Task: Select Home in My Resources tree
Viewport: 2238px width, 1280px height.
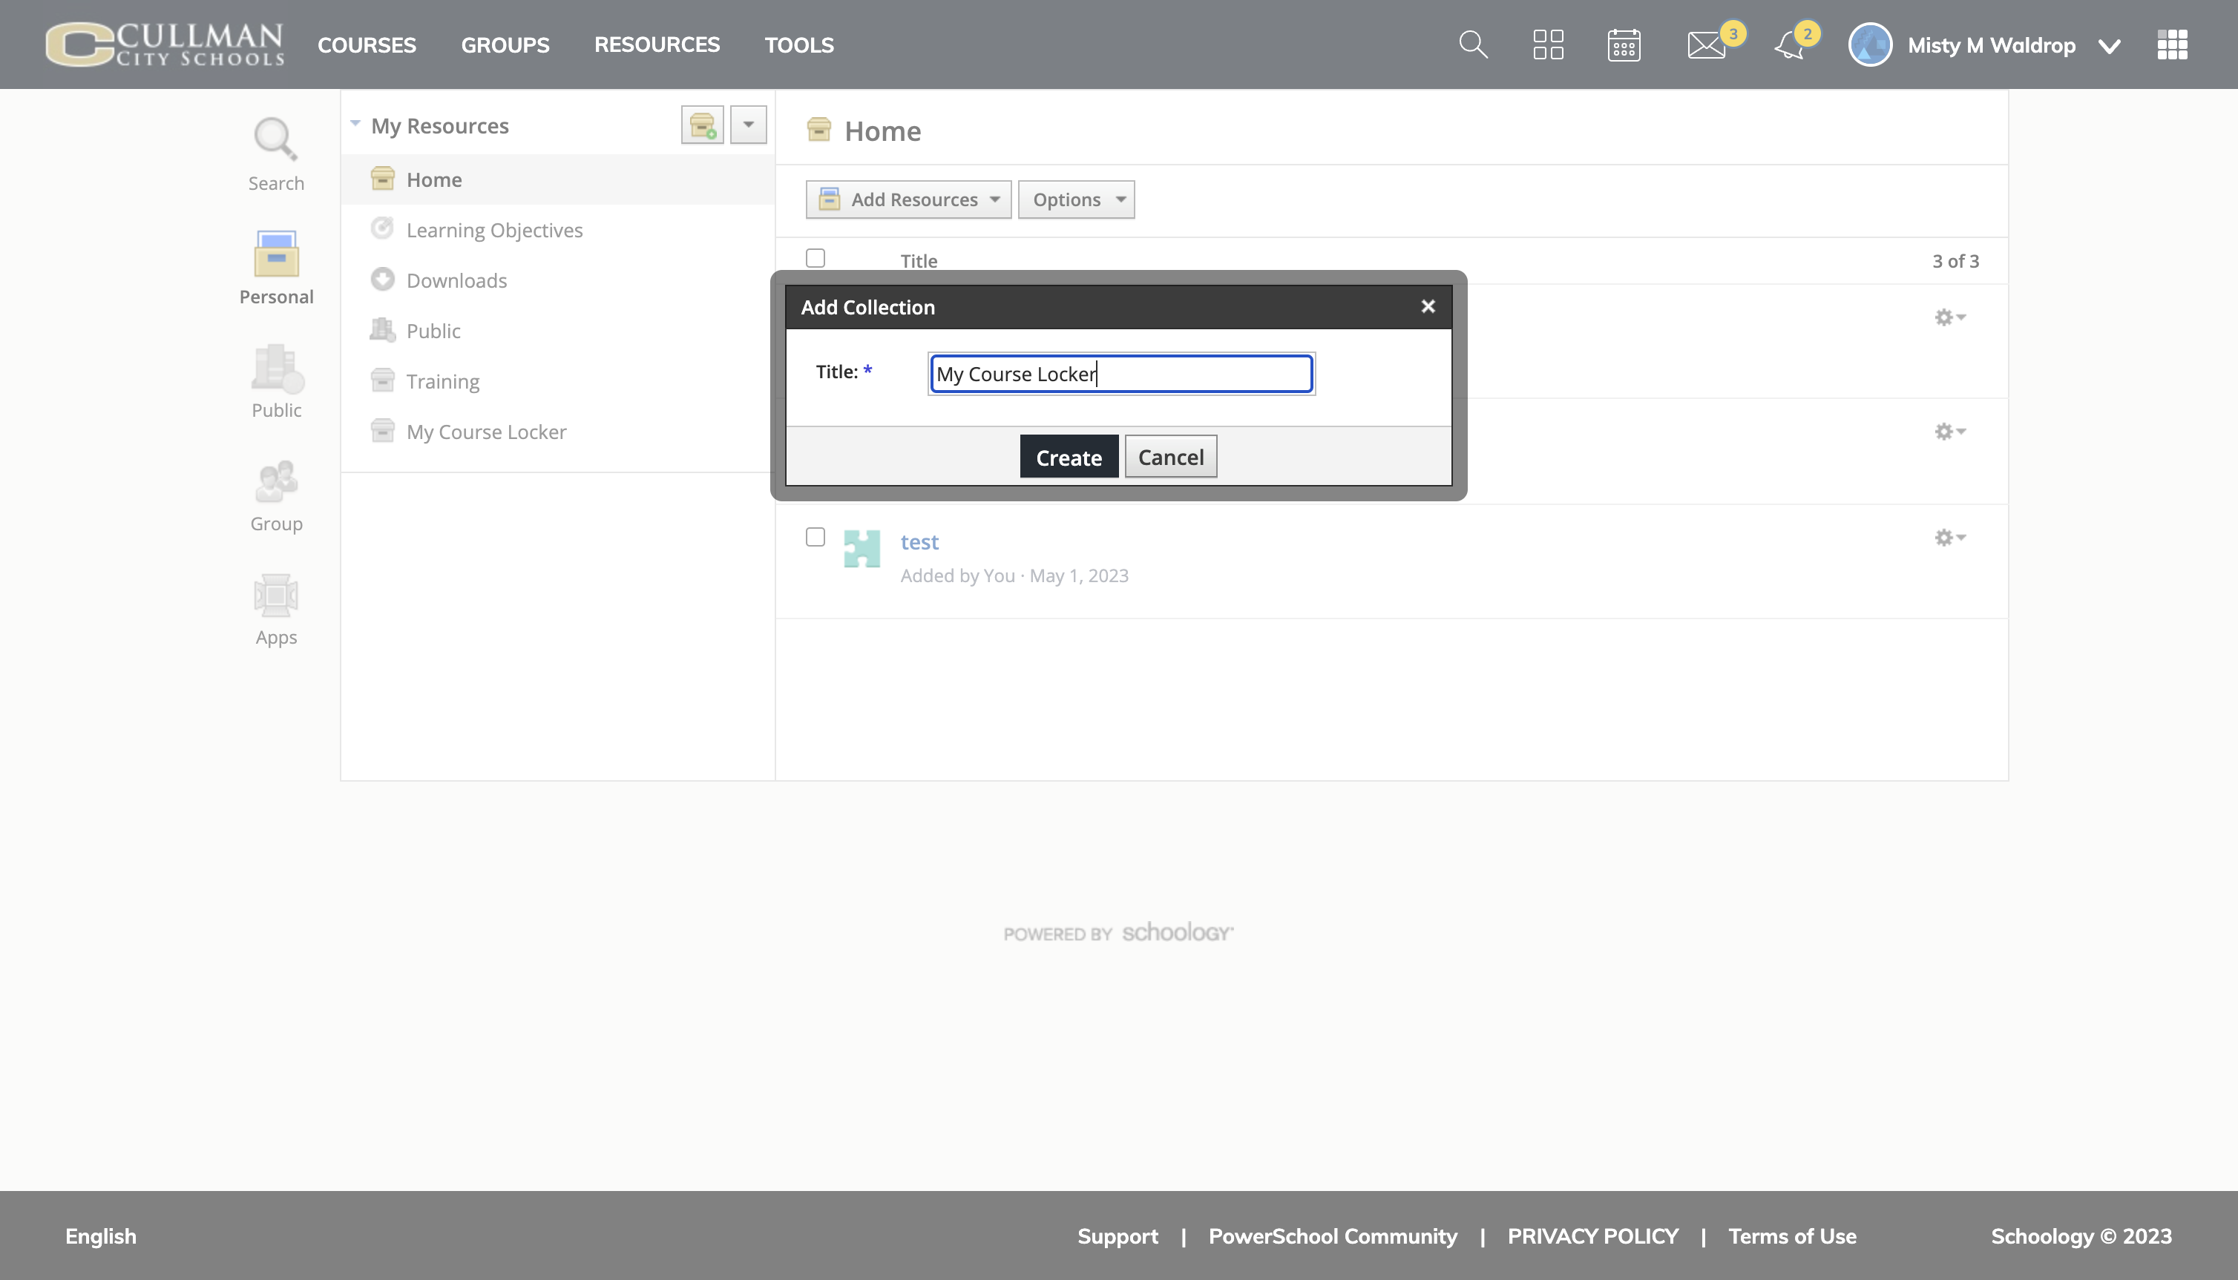Action: click(557, 179)
